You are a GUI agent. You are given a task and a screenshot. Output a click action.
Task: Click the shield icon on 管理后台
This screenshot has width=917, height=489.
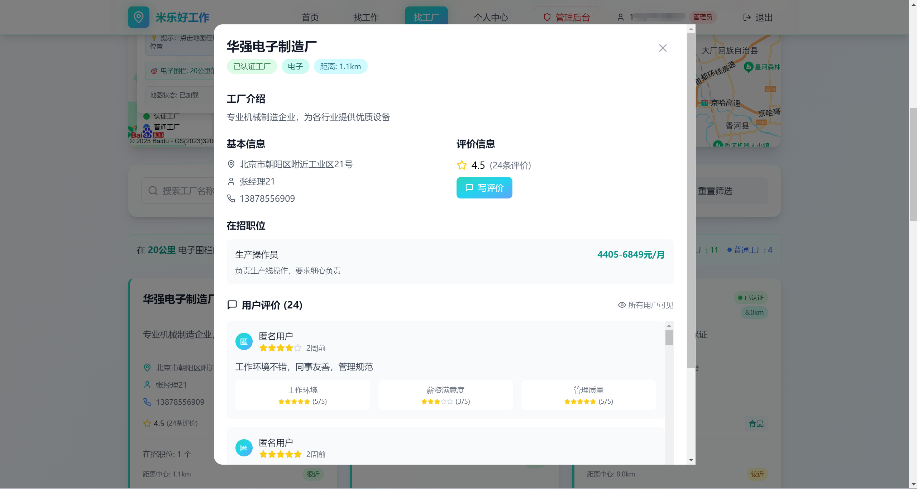pyautogui.click(x=547, y=17)
